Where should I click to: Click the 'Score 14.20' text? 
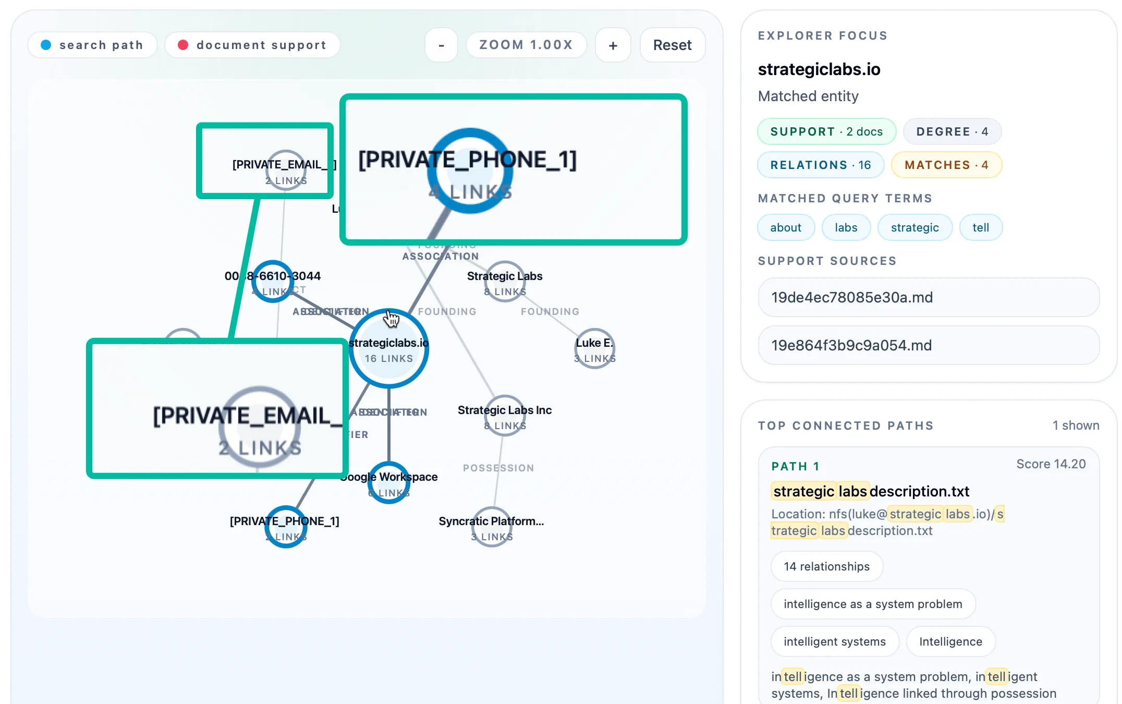[1051, 464]
